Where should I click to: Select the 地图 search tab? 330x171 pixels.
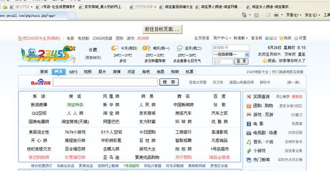pos(161,72)
